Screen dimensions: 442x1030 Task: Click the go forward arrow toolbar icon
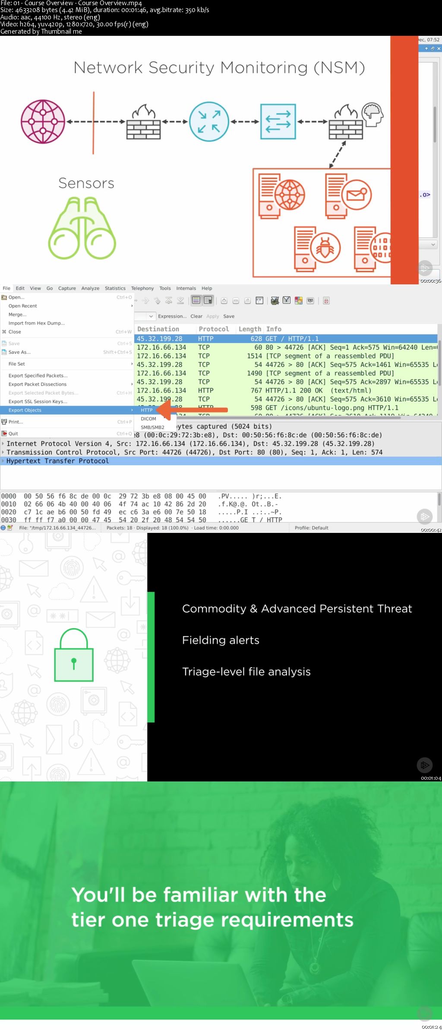click(145, 301)
